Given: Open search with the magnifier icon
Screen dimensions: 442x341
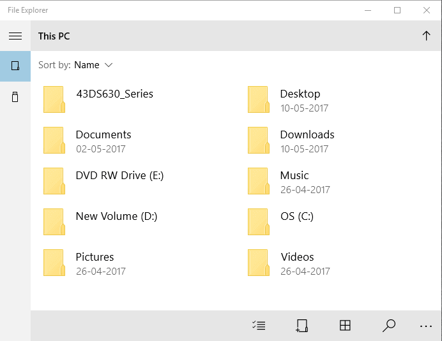Looking at the screenshot, I should pyautogui.click(x=389, y=326).
